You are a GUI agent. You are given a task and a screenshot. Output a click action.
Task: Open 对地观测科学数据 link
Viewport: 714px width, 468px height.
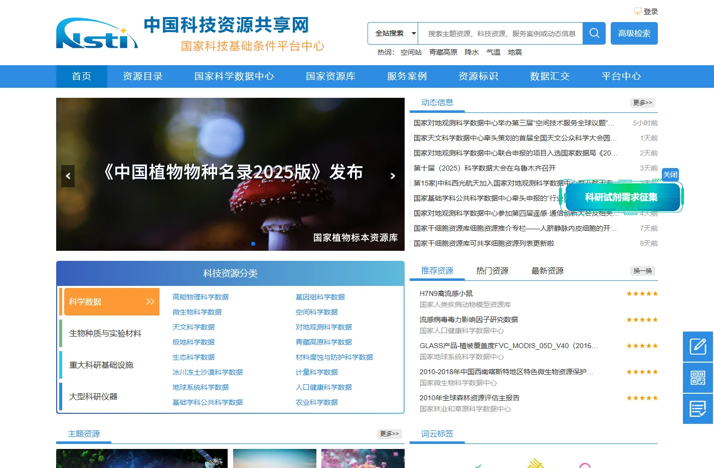coord(323,327)
